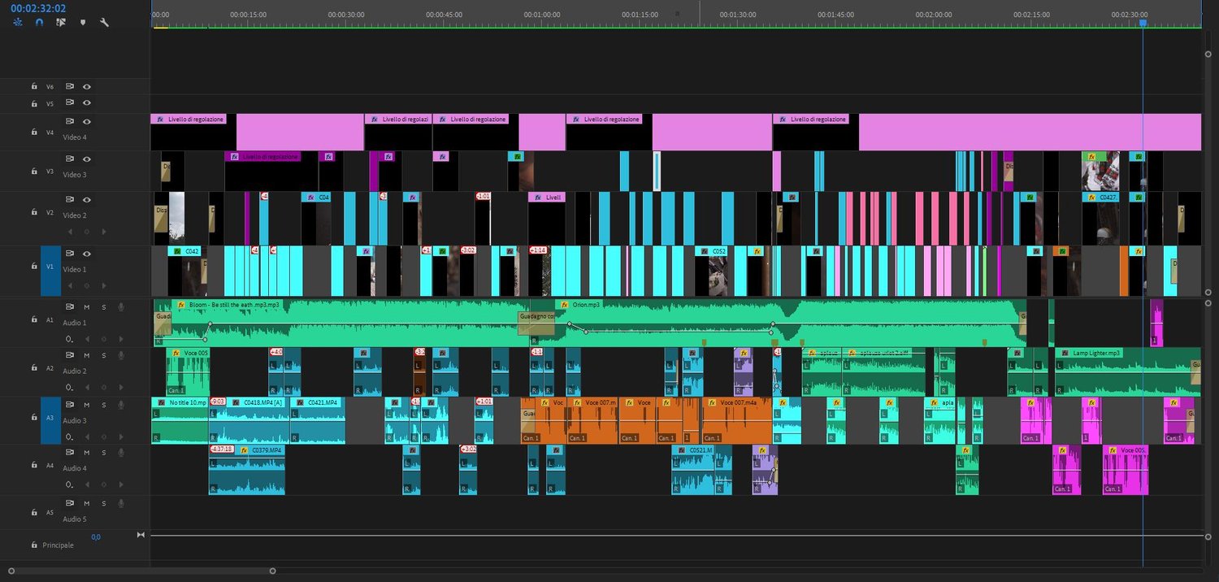Click top handle of video tracks vertical scrollbar

tap(1208, 53)
